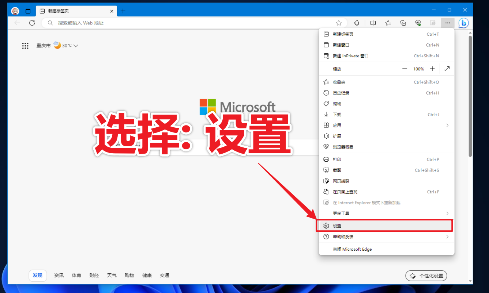The image size is (489, 293).
Task: Switch to the 资讯 feed tab
Action: tap(59, 275)
